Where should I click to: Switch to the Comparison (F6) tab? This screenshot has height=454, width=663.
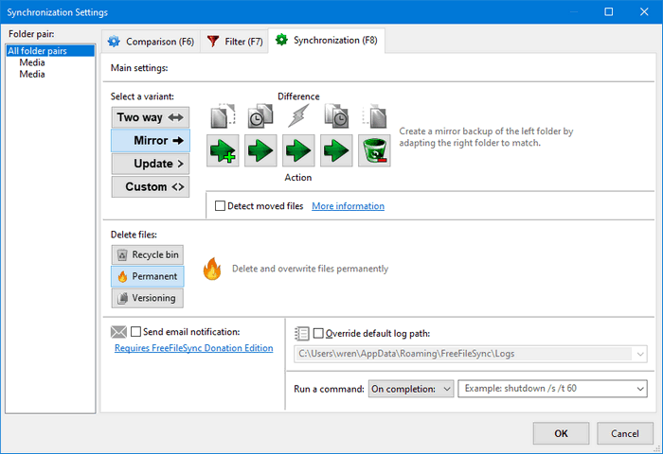[150, 42]
